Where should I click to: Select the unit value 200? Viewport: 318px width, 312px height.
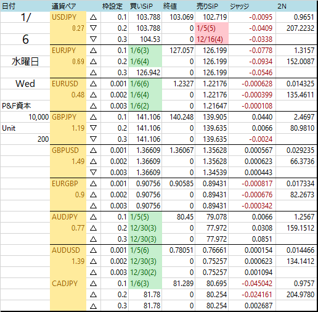pos(43,139)
